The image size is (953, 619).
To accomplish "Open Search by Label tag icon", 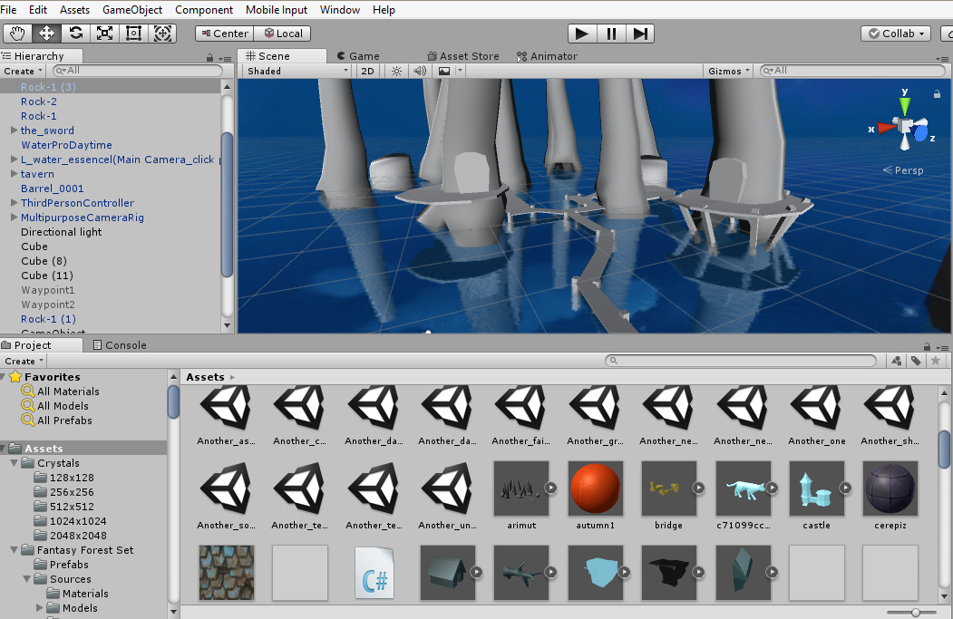I will (x=916, y=361).
